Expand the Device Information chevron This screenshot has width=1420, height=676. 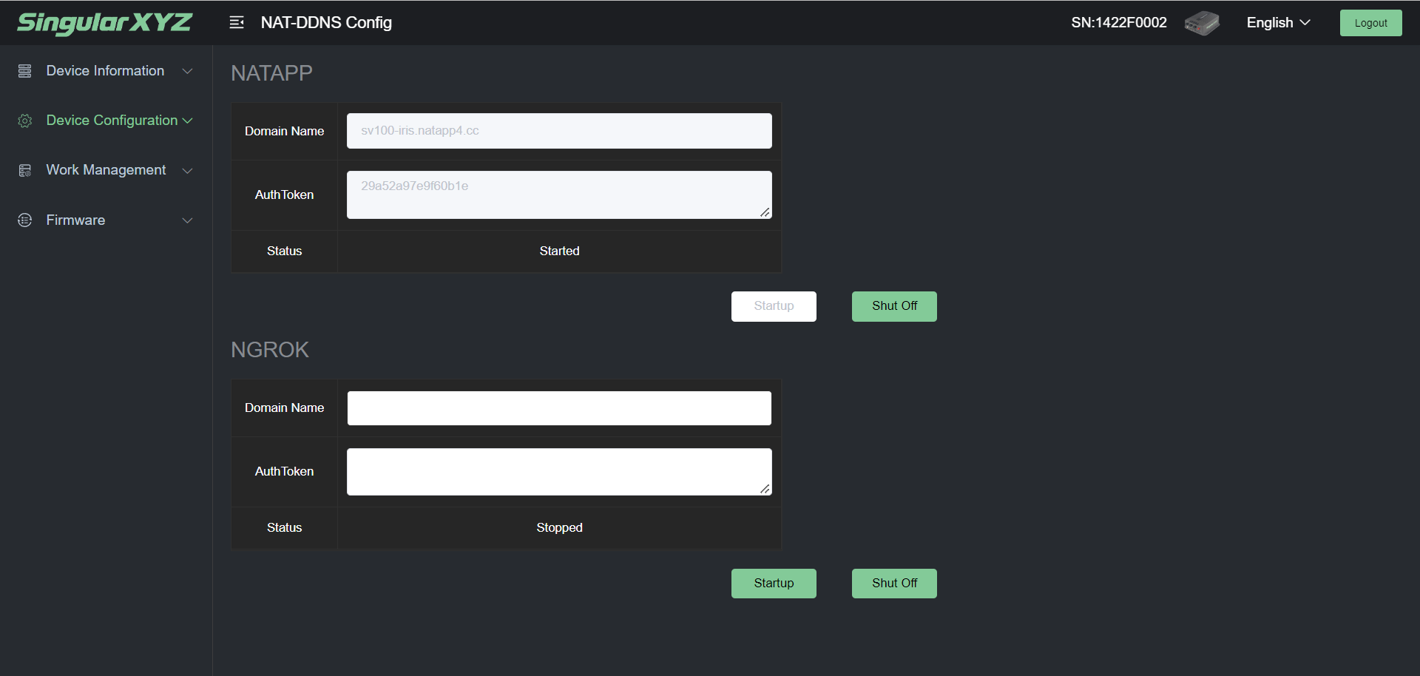pos(188,71)
